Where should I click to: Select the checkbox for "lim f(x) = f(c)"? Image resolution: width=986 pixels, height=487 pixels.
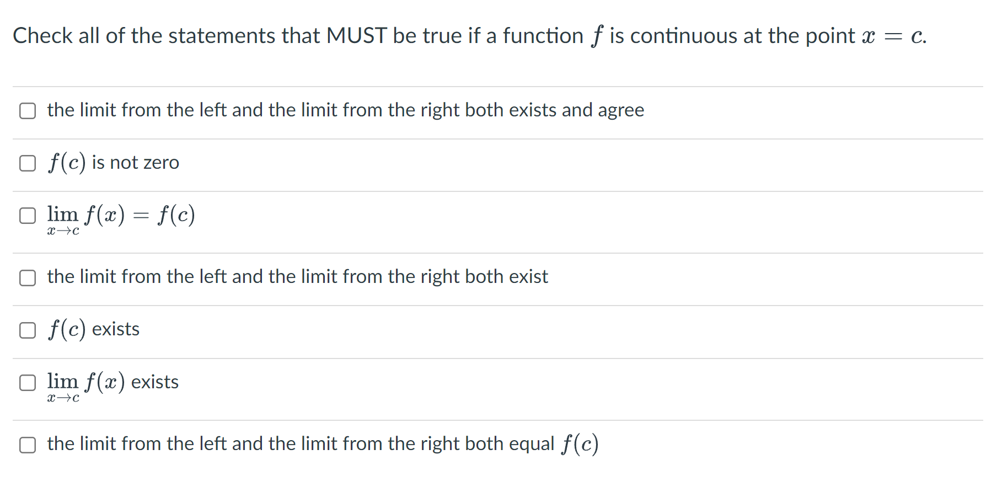coord(27,216)
